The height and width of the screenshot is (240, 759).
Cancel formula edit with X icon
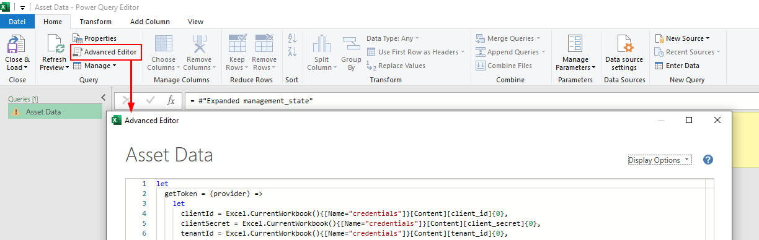pyautogui.click(x=126, y=100)
